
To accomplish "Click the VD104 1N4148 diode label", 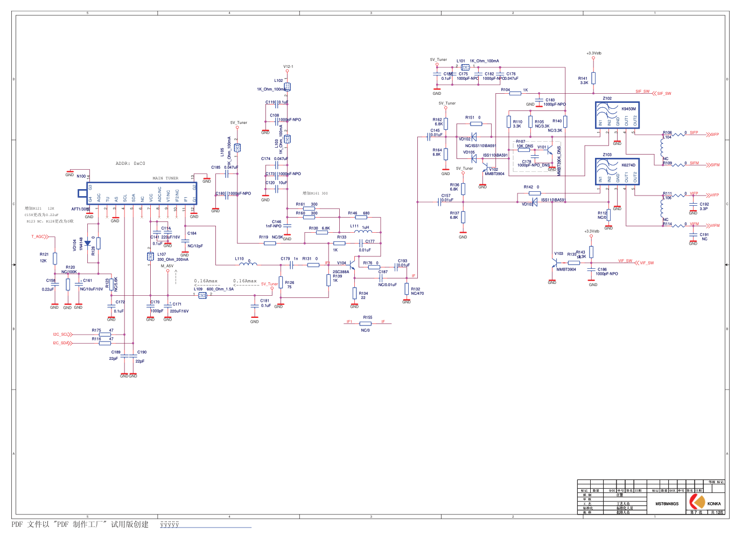I will pyautogui.click(x=78, y=244).
